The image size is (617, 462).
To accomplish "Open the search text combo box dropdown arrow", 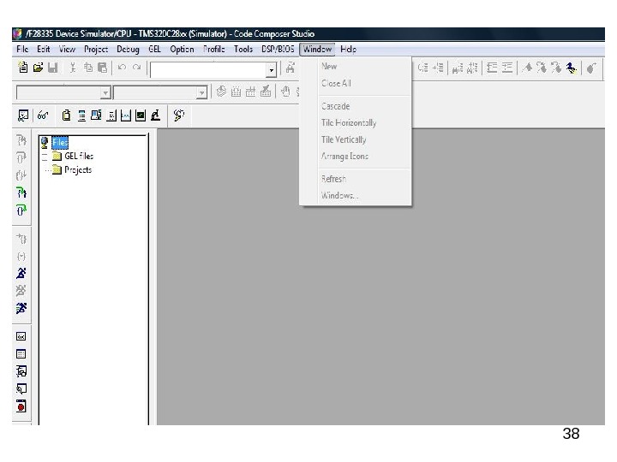I will tap(271, 70).
